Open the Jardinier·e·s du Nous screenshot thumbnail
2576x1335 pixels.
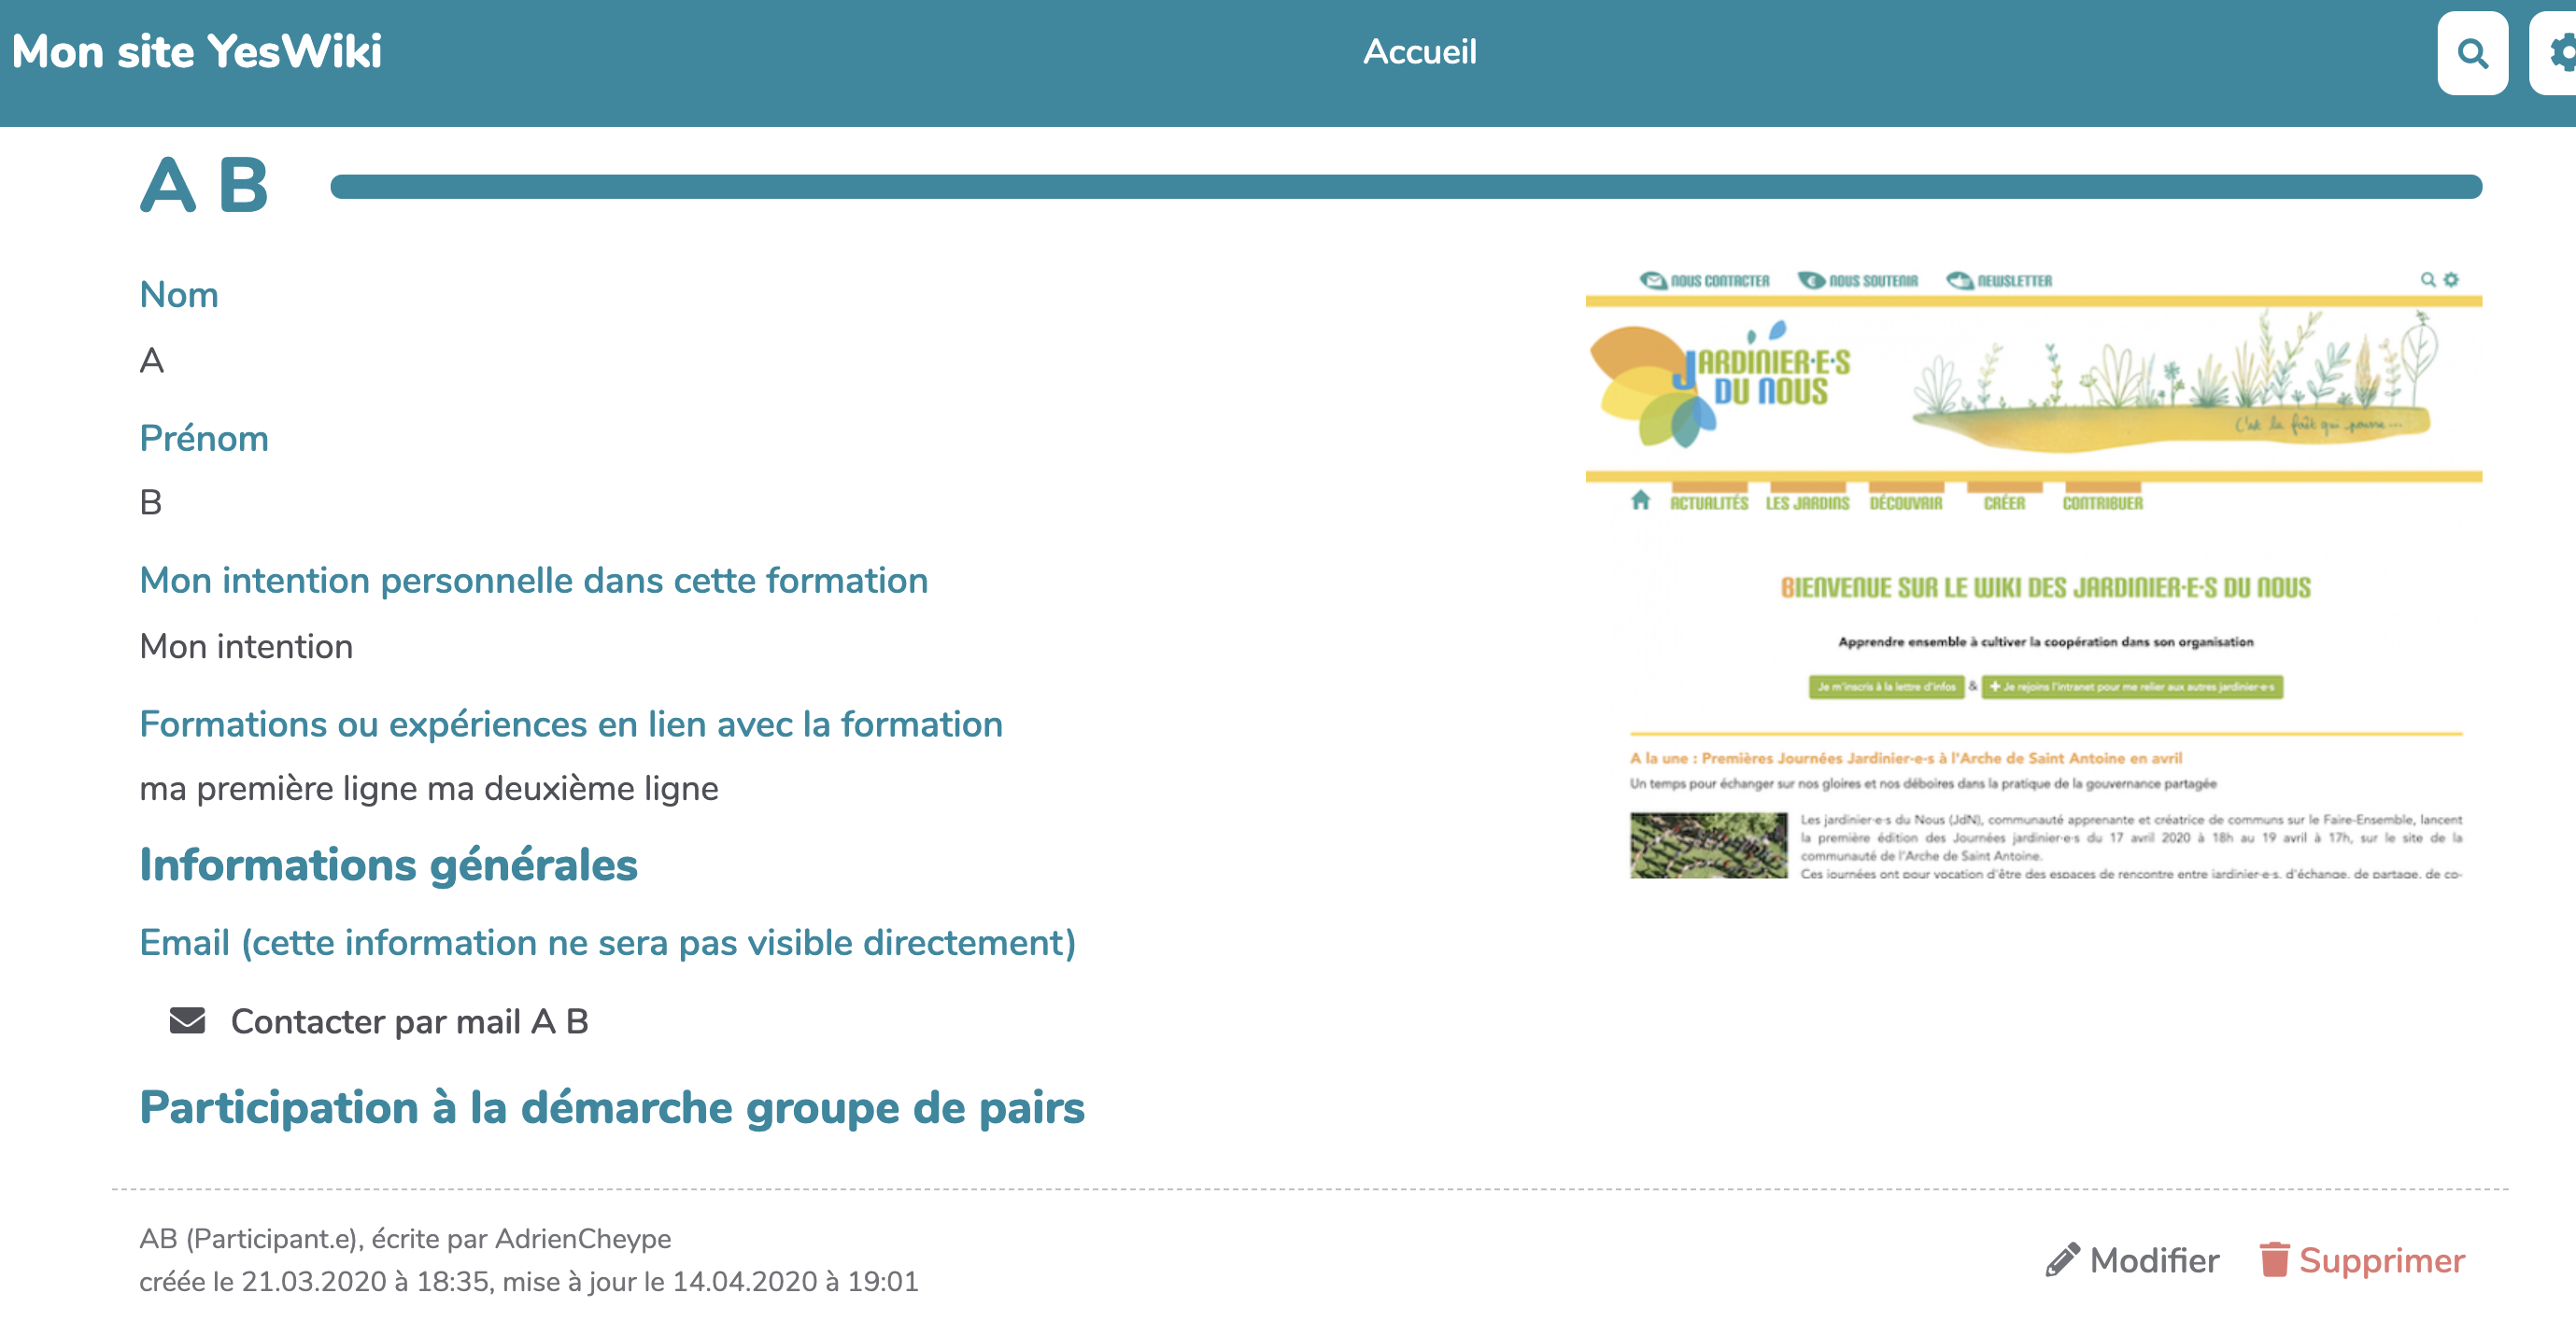(2033, 574)
